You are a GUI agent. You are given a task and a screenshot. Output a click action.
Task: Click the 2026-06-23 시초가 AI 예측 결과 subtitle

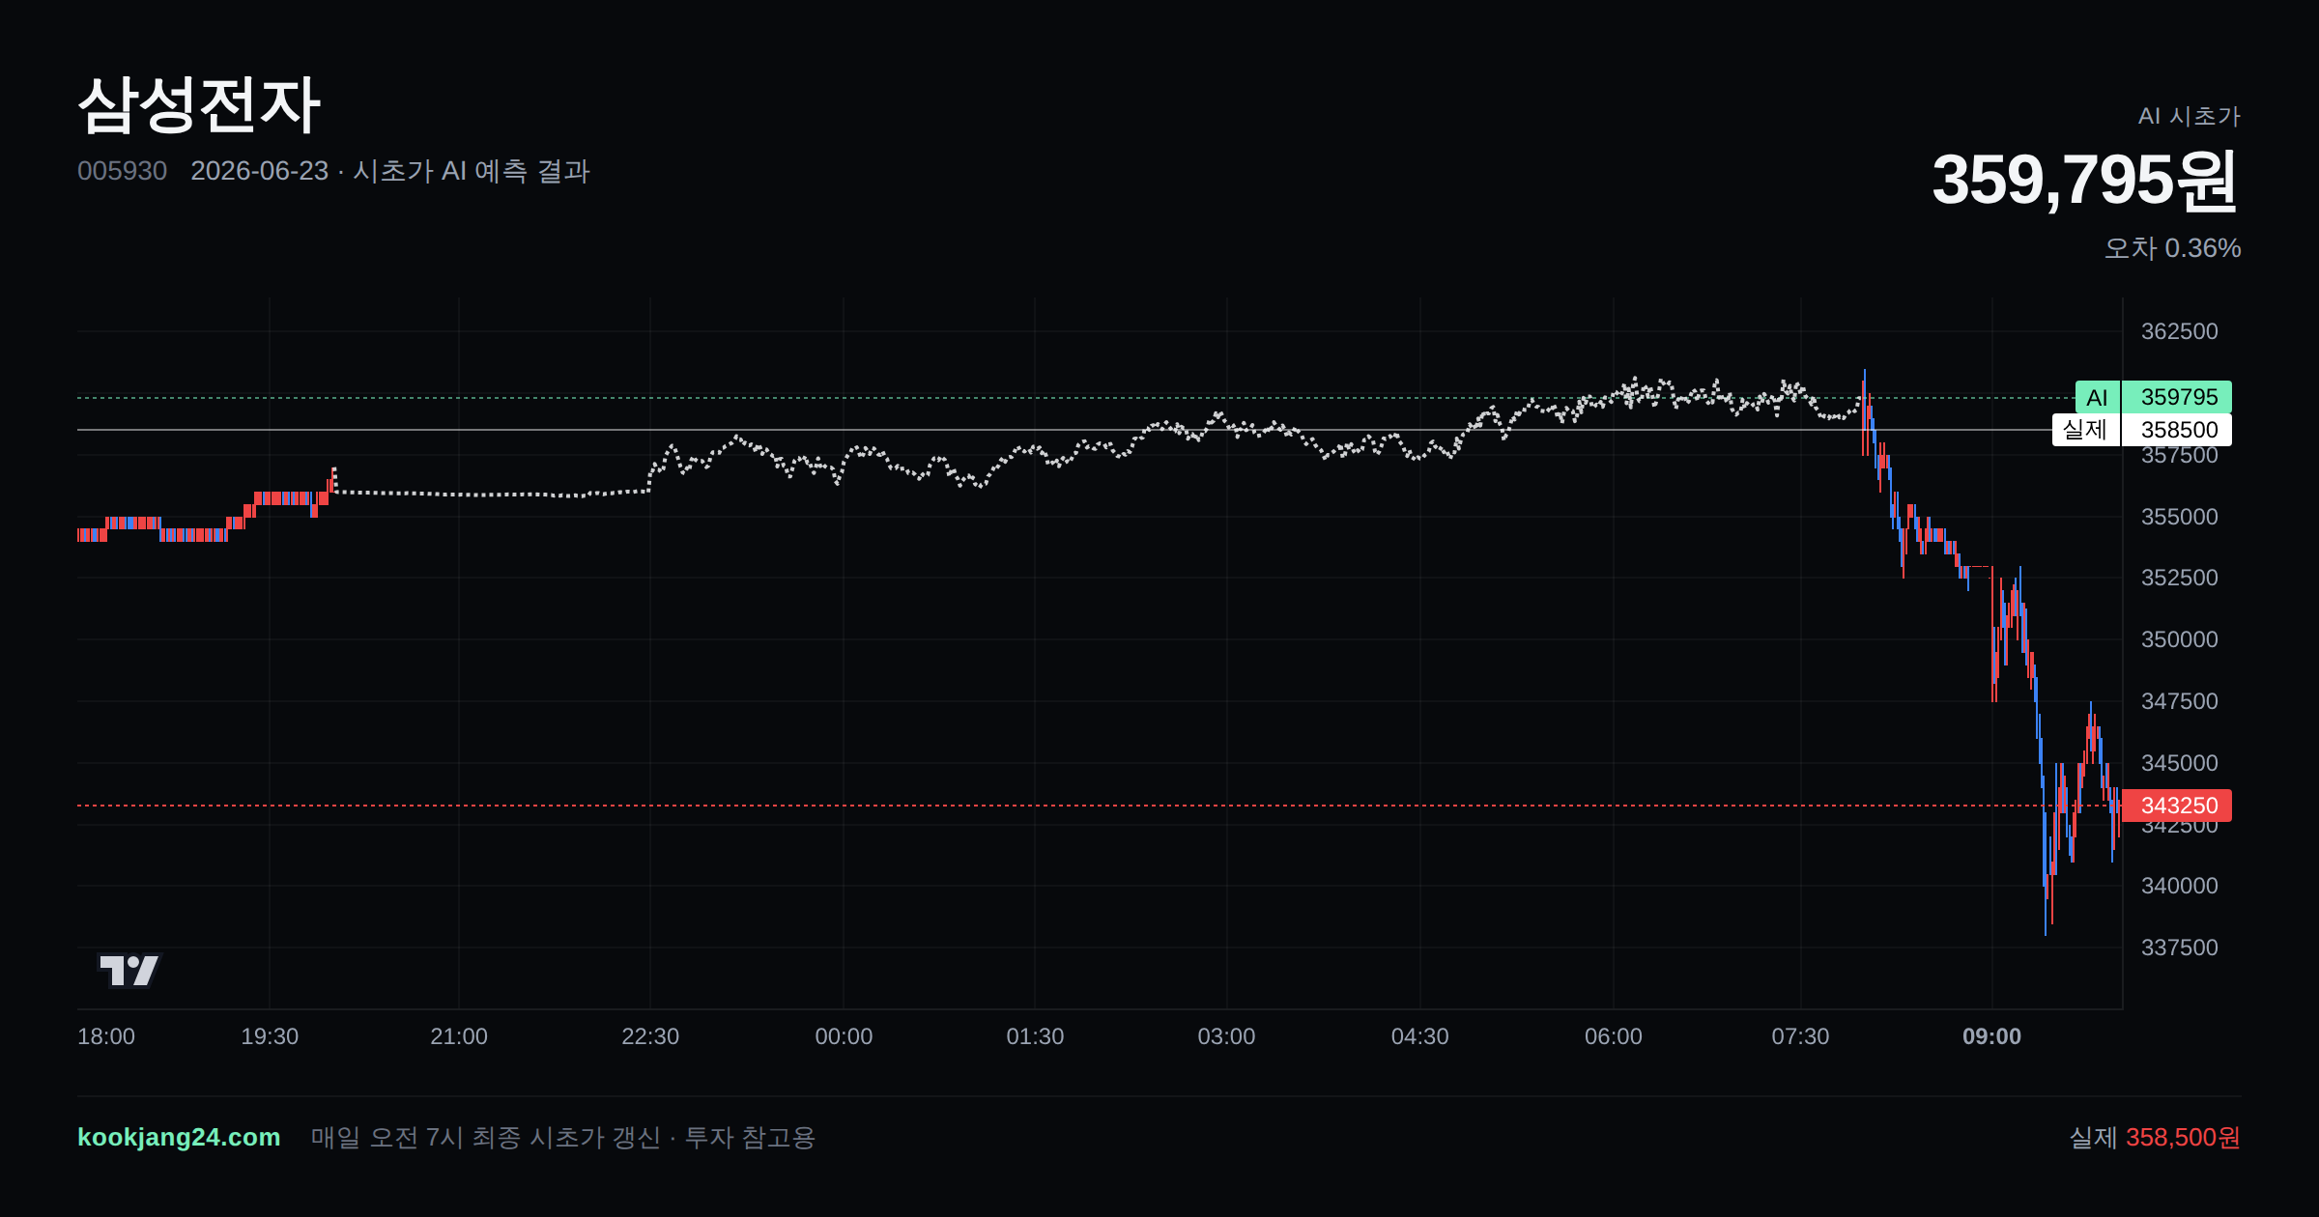[x=390, y=171]
